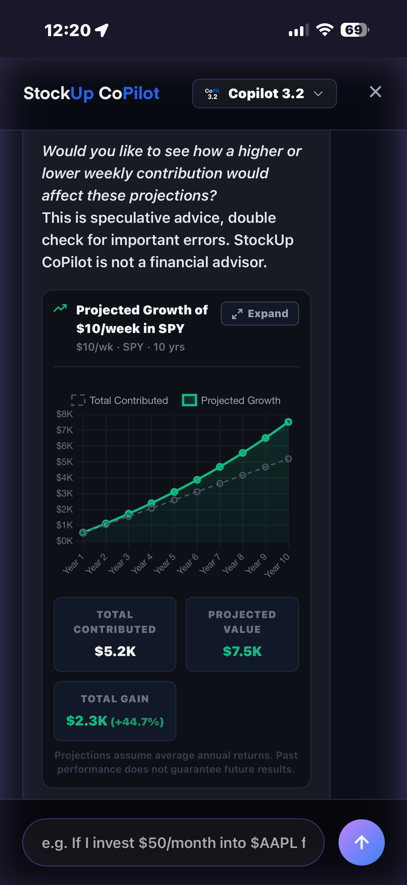Viewport: 407px width, 885px height.
Task: Expand the Projected Growth chart
Action: (x=260, y=313)
